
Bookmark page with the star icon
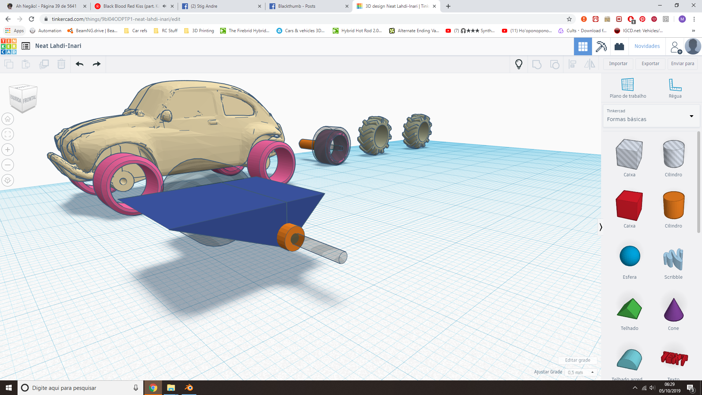[x=569, y=19]
